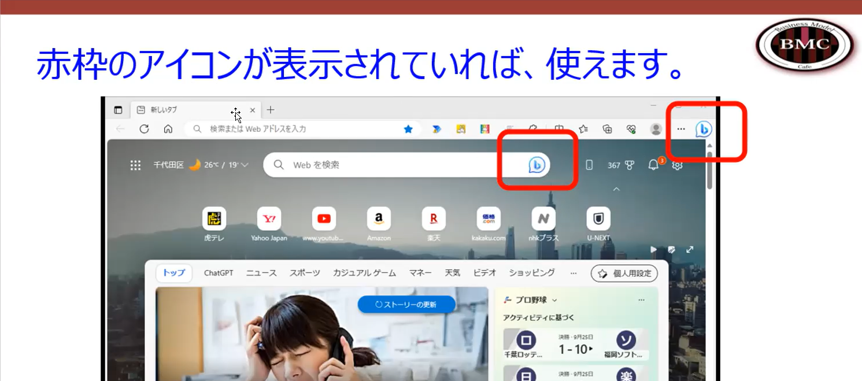This screenshot has width=862, height=381.
Task: Expand the プロ野球 card dropdown
Action: (554, 300)
